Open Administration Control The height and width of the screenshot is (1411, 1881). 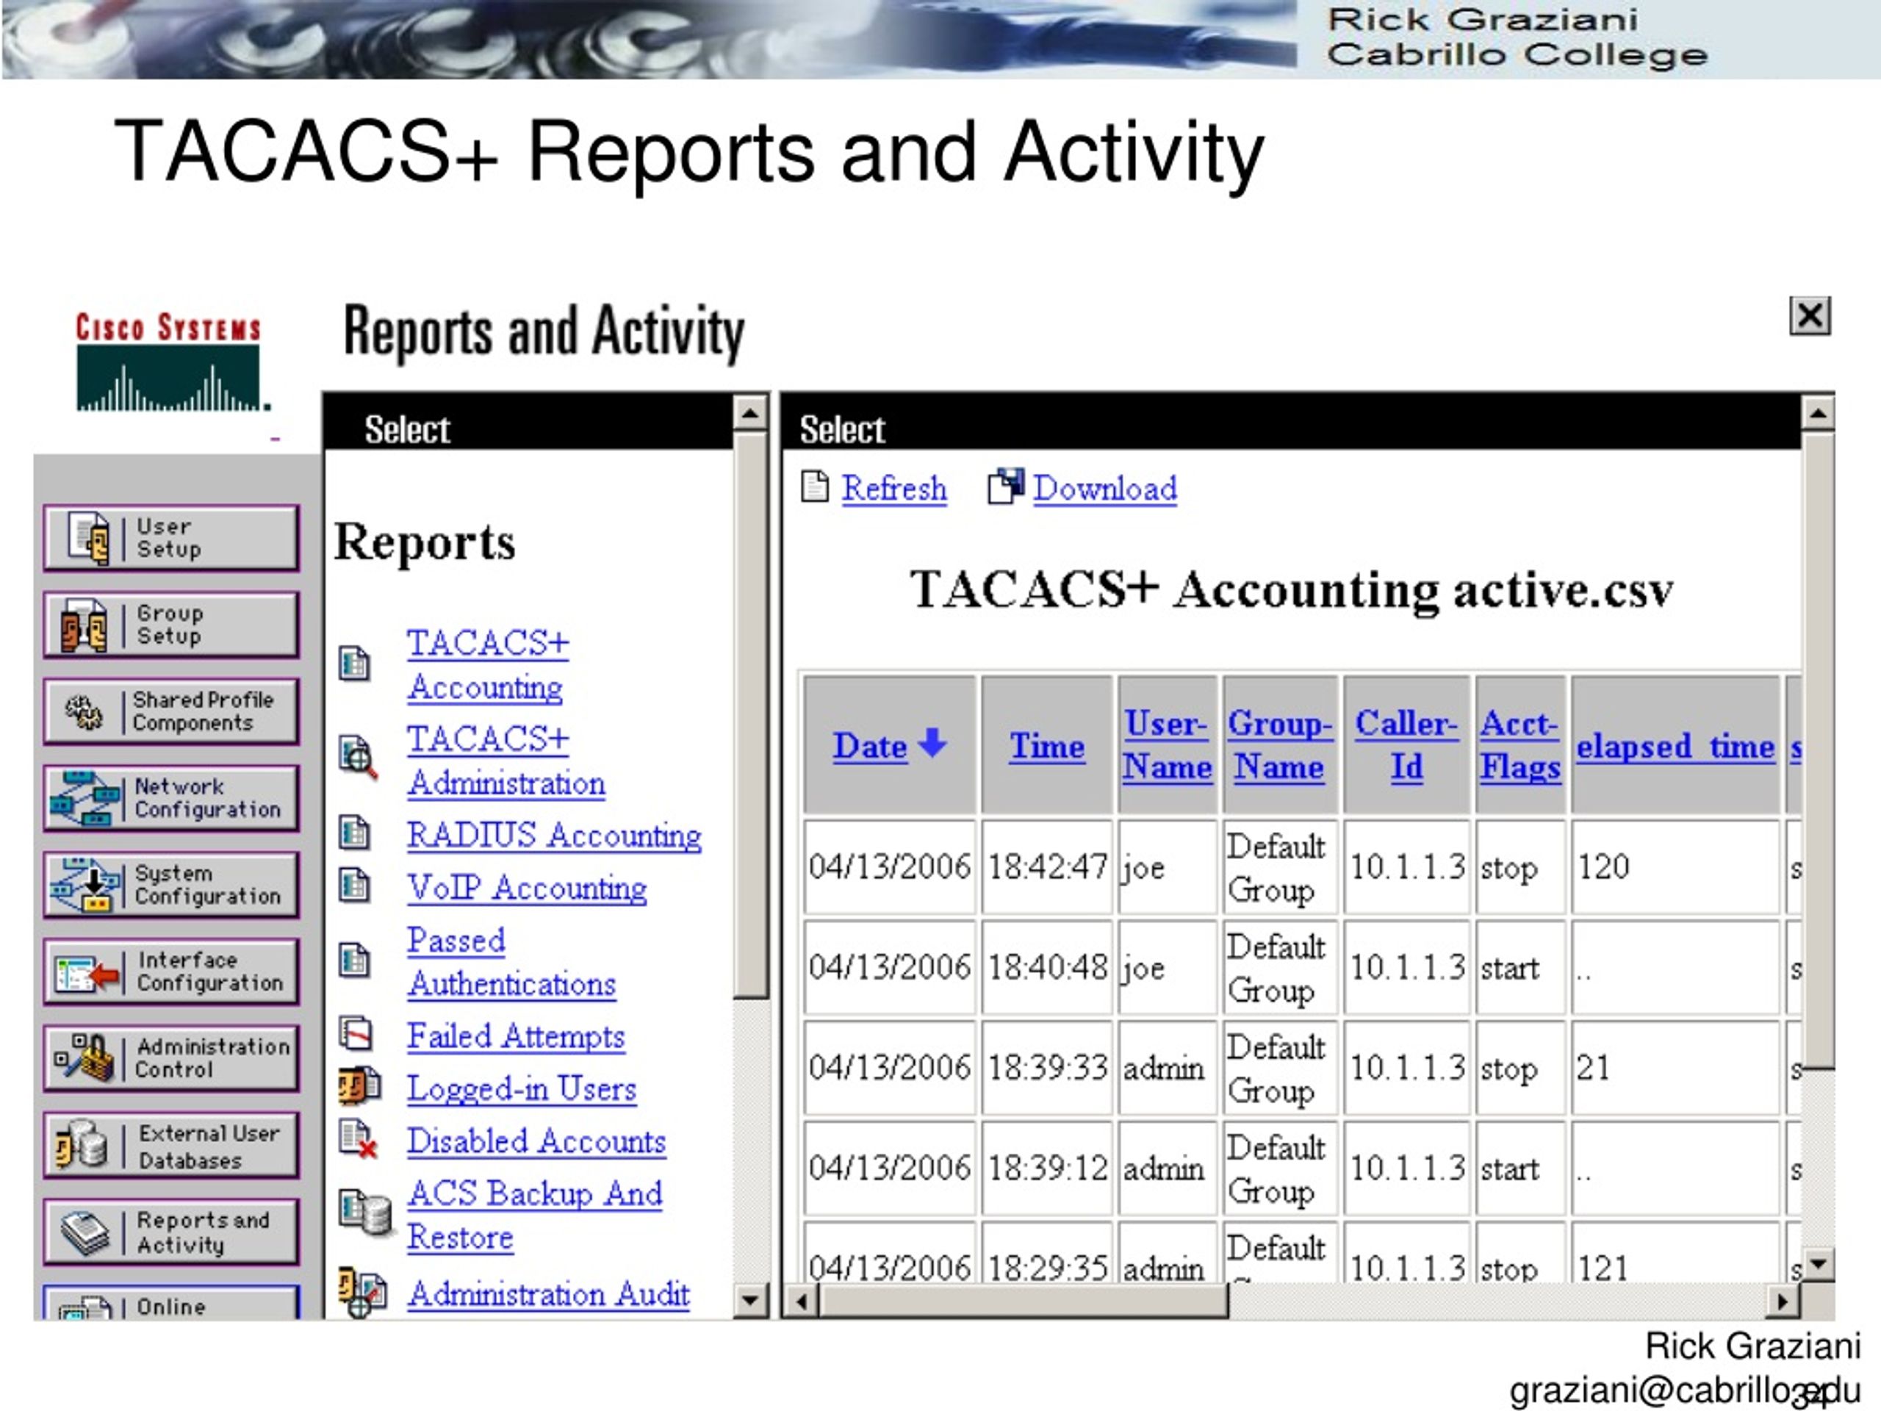pyautogui.click(x=171, y=1058)
